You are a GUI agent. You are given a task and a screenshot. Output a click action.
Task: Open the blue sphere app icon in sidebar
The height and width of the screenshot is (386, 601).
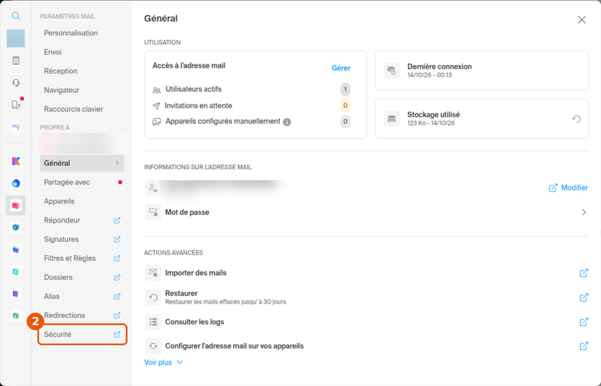[x=16, y=183]
